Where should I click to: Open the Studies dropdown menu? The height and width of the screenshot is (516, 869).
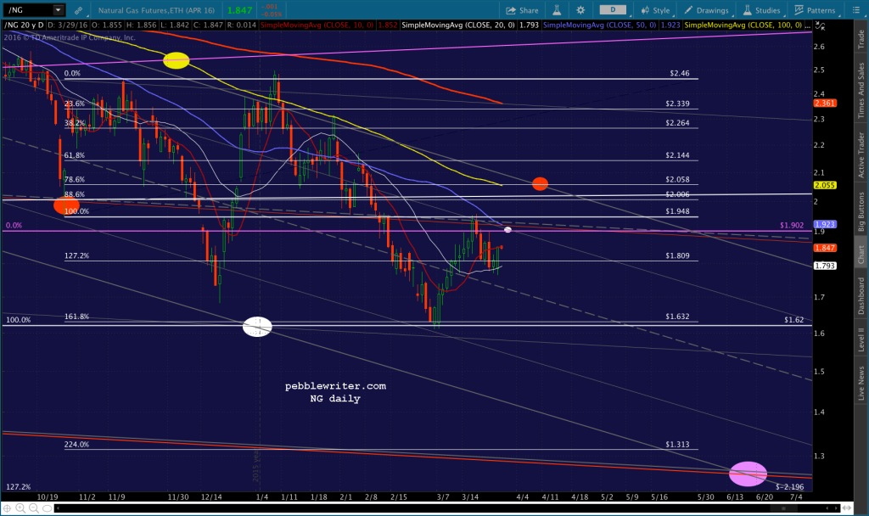click(x=762, y=10)
